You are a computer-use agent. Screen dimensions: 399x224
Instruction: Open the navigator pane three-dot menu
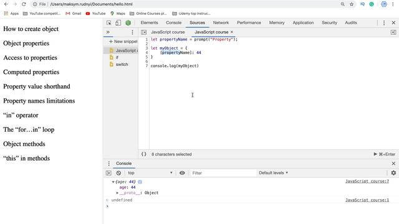(x=132, y=32)
